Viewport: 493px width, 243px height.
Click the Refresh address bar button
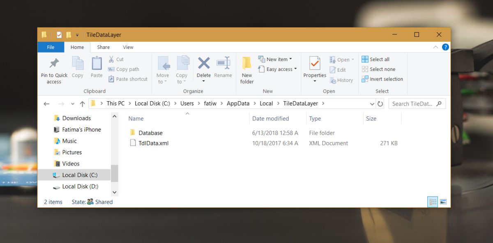(380, 104)
